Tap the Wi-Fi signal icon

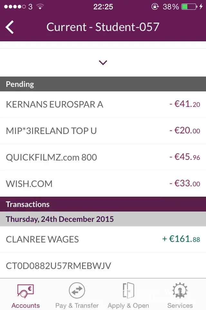(40, 6)
